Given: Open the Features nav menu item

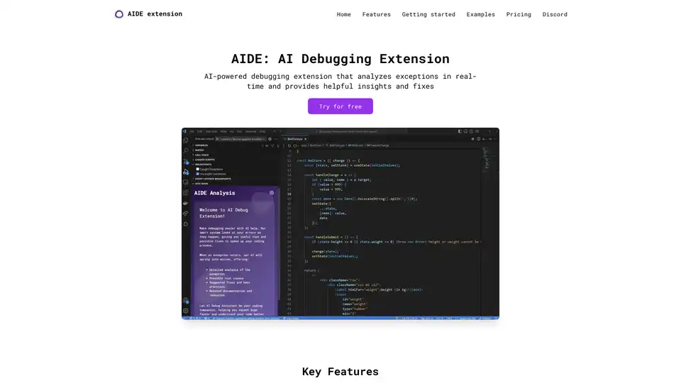Looking at the screenshot, I should pos(376,14).
